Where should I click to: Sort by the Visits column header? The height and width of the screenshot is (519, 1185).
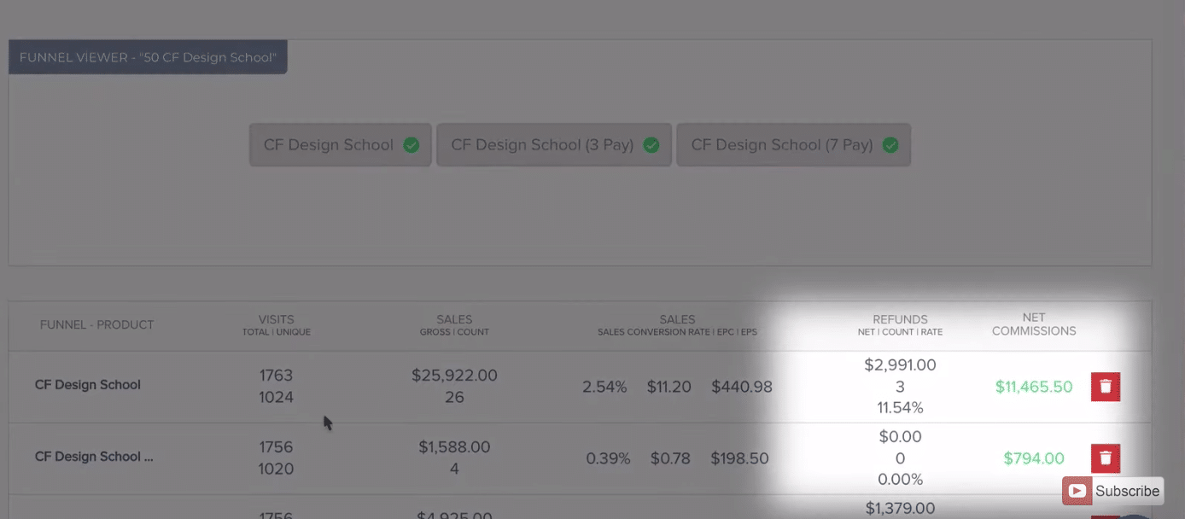coord(277,325)
